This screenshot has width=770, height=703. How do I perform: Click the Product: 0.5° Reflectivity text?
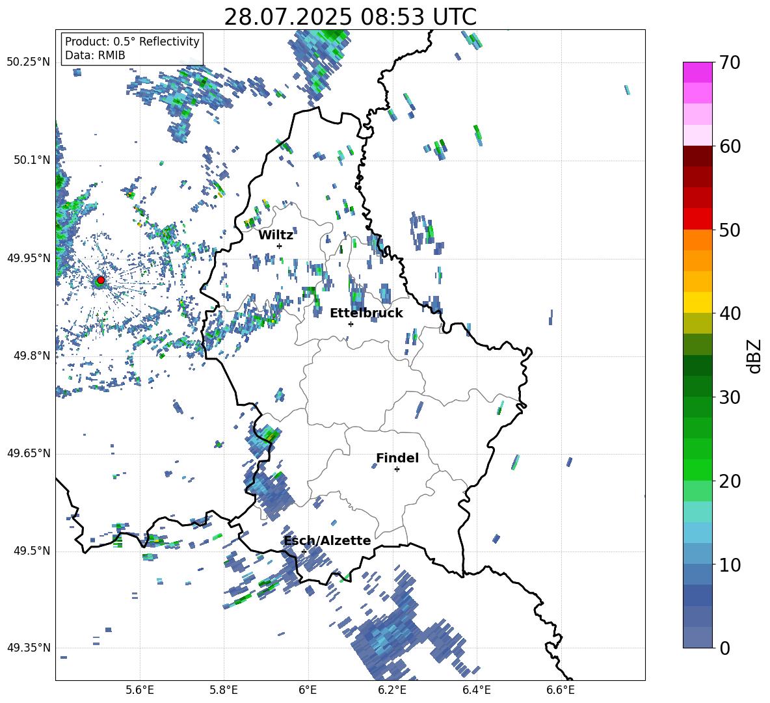[x=132, y=41]
